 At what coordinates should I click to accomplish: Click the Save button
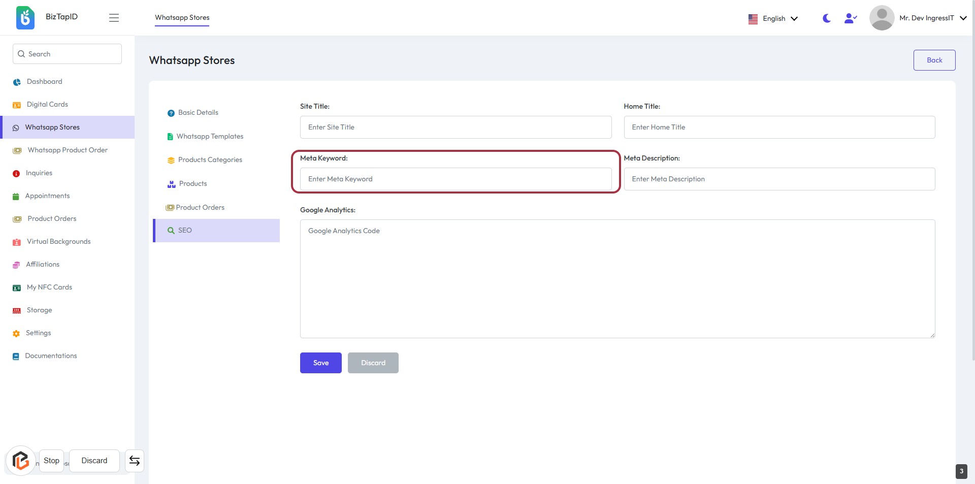tap(320, 363)
